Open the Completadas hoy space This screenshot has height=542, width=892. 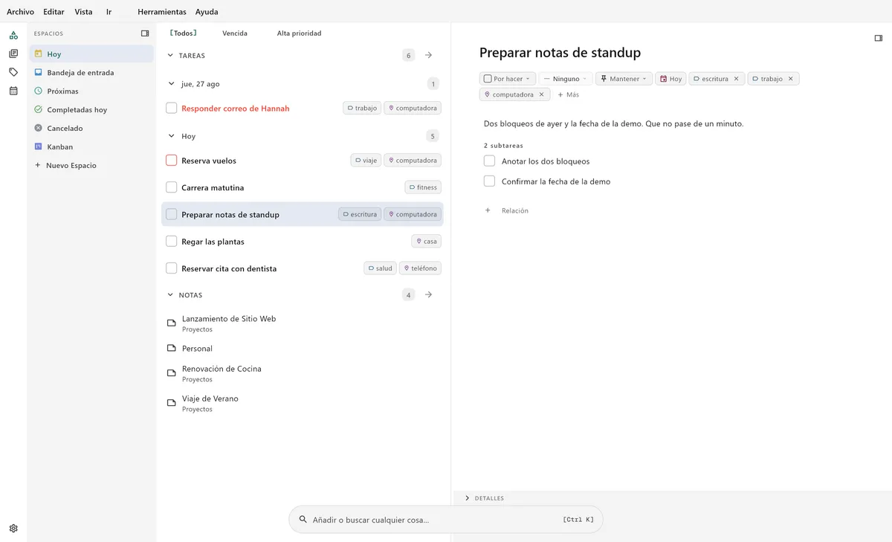91,110
